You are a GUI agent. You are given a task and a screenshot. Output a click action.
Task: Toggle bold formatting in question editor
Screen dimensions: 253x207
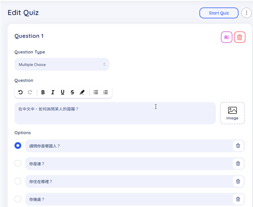coord(43,92)
